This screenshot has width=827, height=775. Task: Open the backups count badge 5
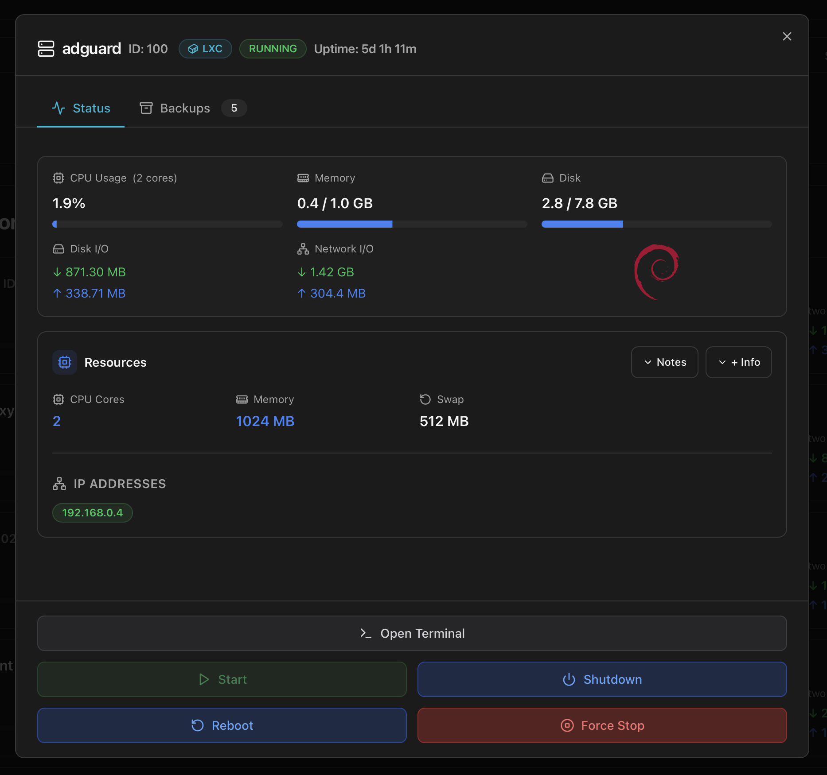pos(234,108)
